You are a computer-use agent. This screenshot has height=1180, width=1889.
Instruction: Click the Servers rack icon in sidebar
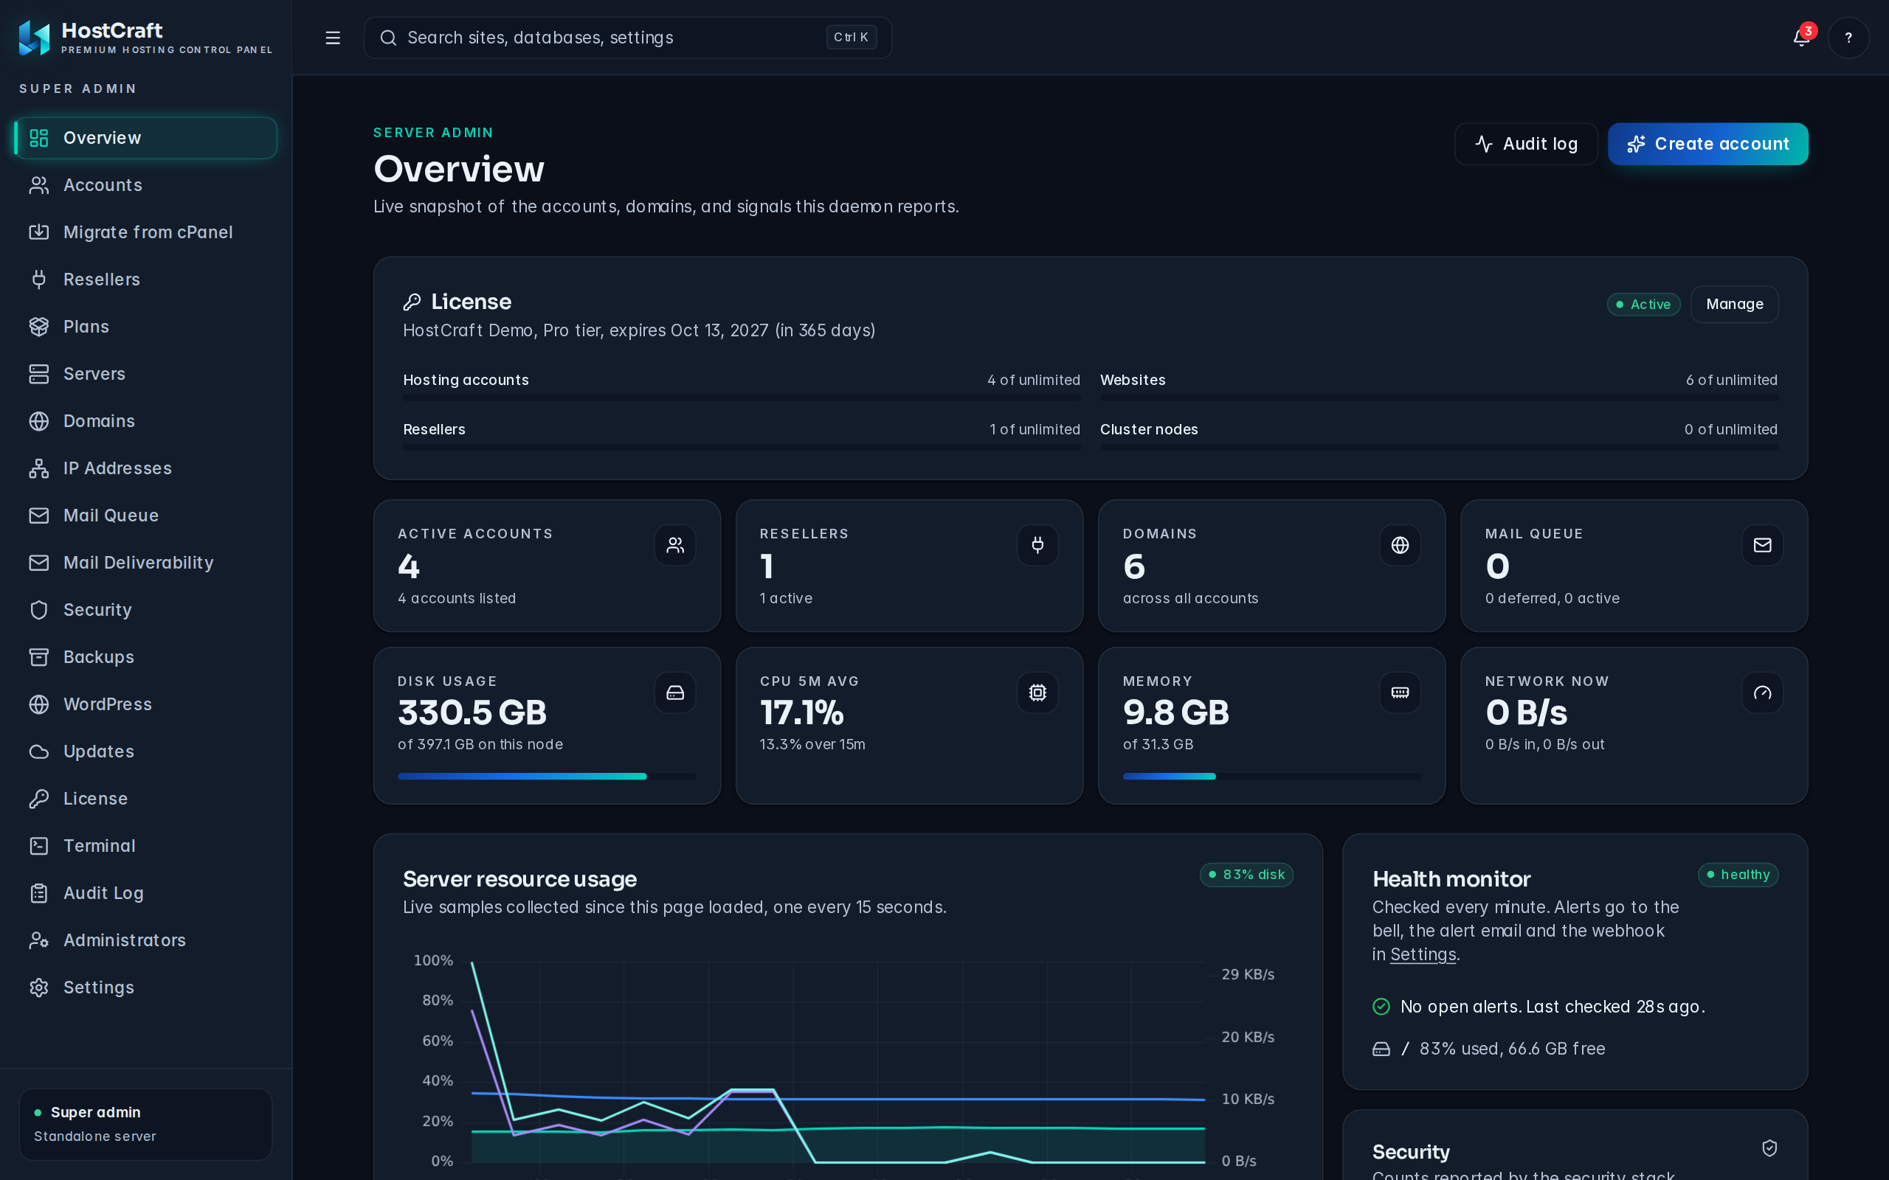tap(39, 374)
